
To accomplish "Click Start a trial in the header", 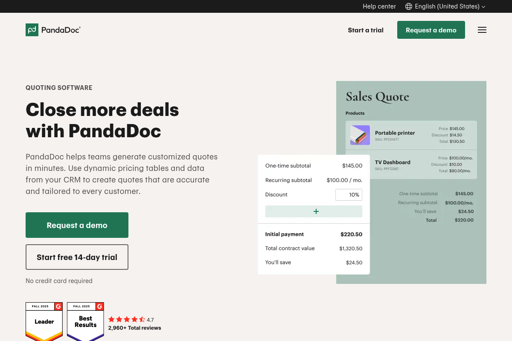I will [366, 30].
